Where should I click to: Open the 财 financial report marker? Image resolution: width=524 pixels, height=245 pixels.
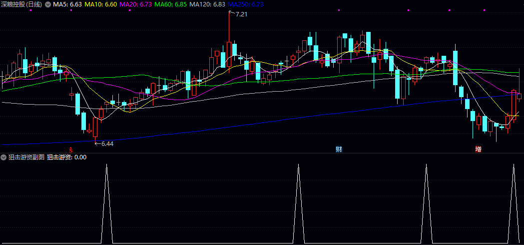(339, 149)
